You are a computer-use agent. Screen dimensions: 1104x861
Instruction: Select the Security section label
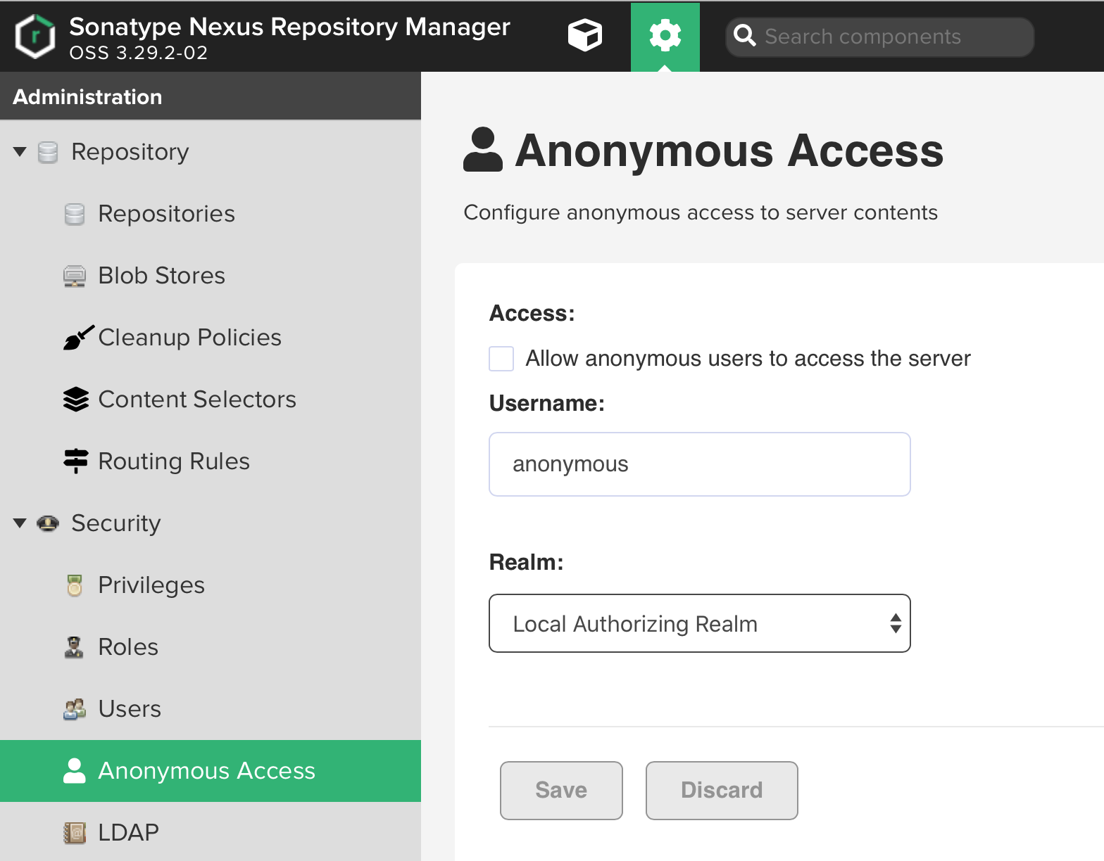click(x=116, y=523)
